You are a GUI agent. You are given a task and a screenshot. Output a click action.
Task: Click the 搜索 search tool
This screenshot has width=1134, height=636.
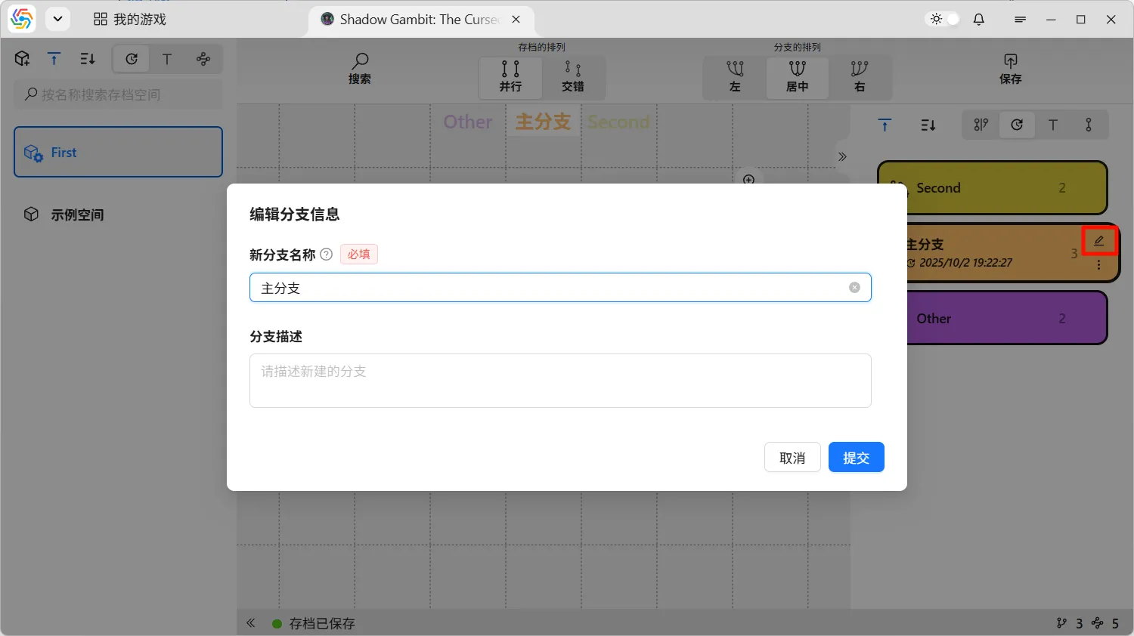pyautogui.click(x=360, y=69)
